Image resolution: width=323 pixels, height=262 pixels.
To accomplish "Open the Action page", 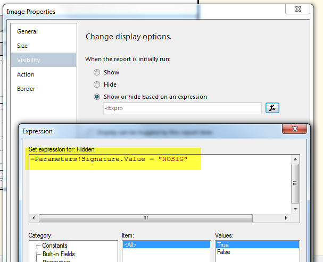I will click(x=44, y=74).
